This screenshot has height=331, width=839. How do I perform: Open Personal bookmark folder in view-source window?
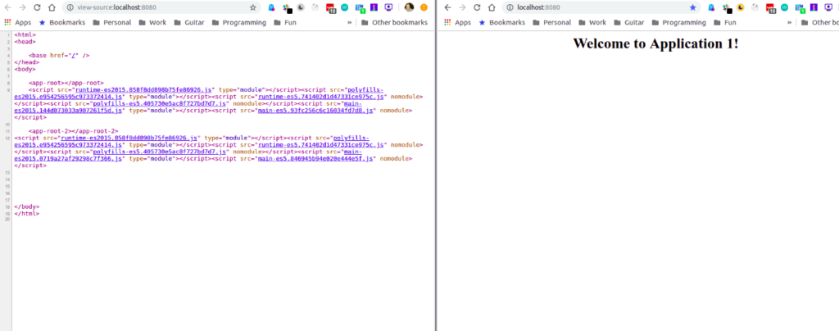point(111,22)
